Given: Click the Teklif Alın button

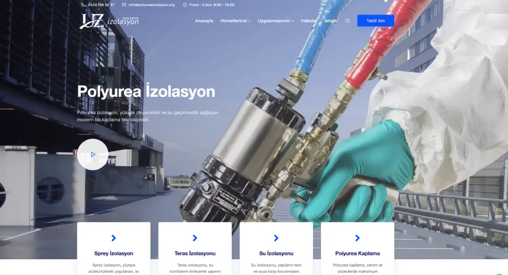Looking at the screenshot, I should [x=376, y=21].
